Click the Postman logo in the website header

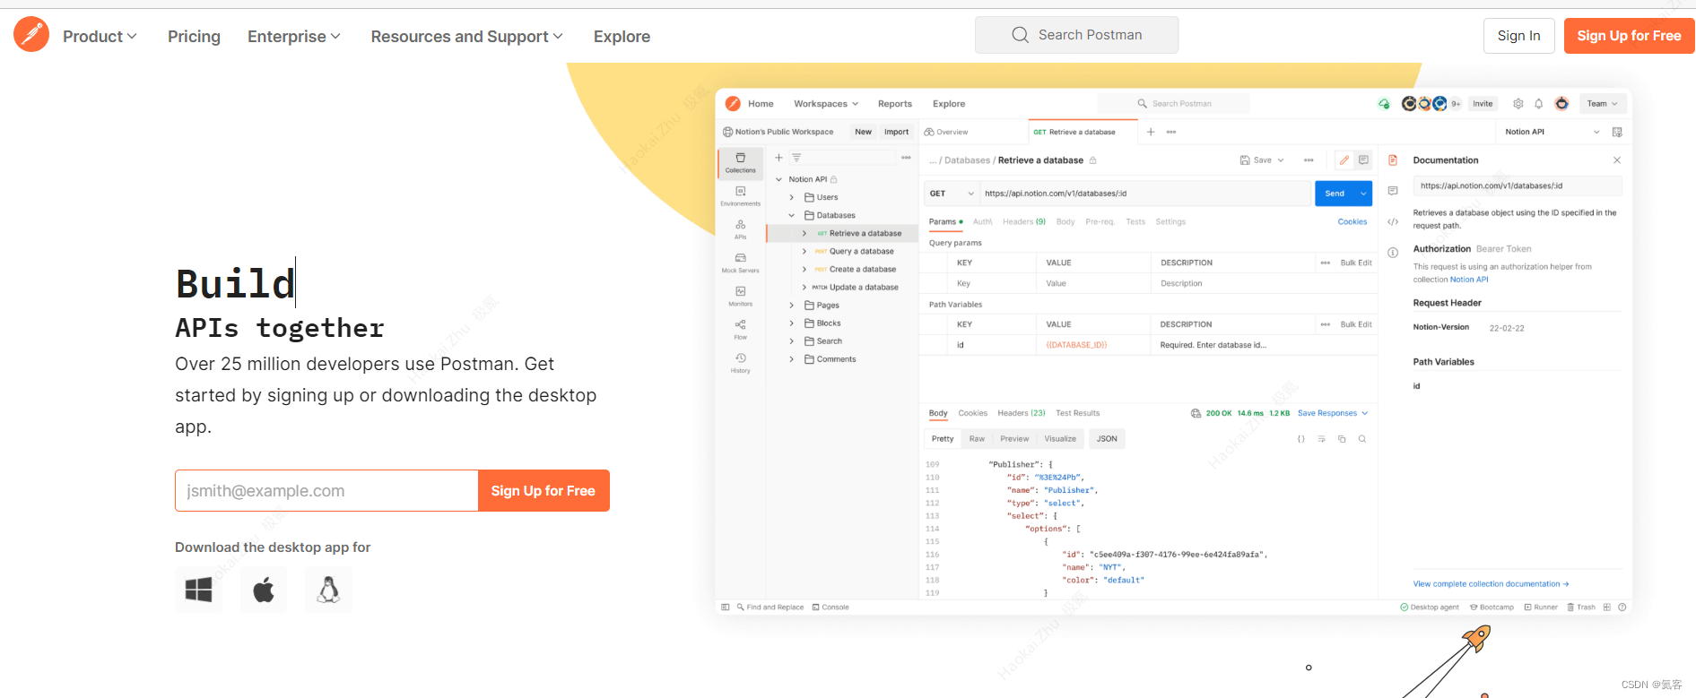[x=31, y=35]
